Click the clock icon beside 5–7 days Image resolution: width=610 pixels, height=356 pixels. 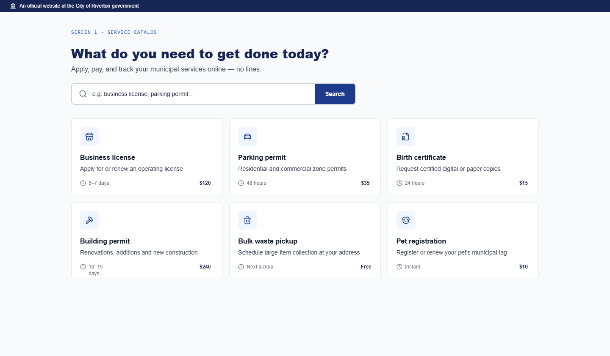83,183
